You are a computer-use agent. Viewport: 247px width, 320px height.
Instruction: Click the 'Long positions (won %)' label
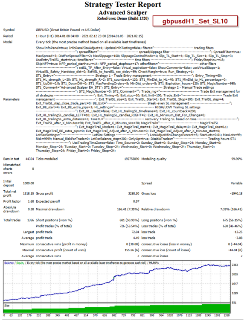[159, 220]
